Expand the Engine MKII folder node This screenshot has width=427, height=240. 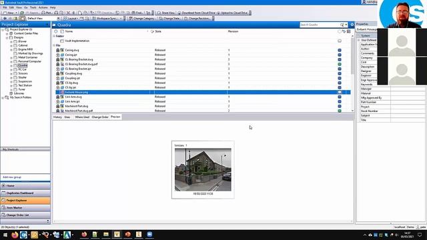(x=11, y=49)
